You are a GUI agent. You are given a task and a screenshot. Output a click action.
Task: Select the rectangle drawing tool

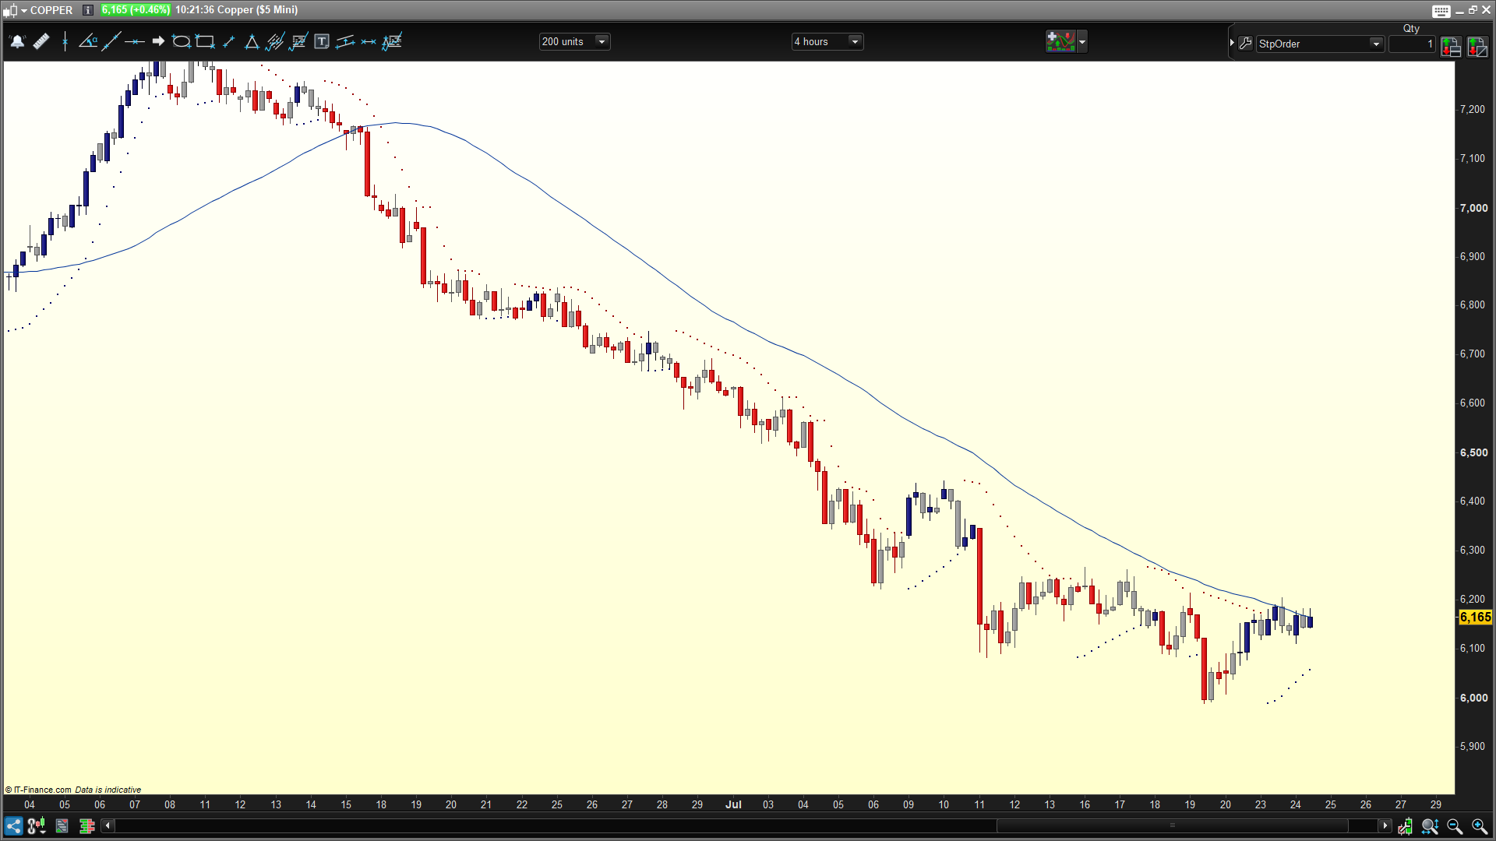point(205,42)
